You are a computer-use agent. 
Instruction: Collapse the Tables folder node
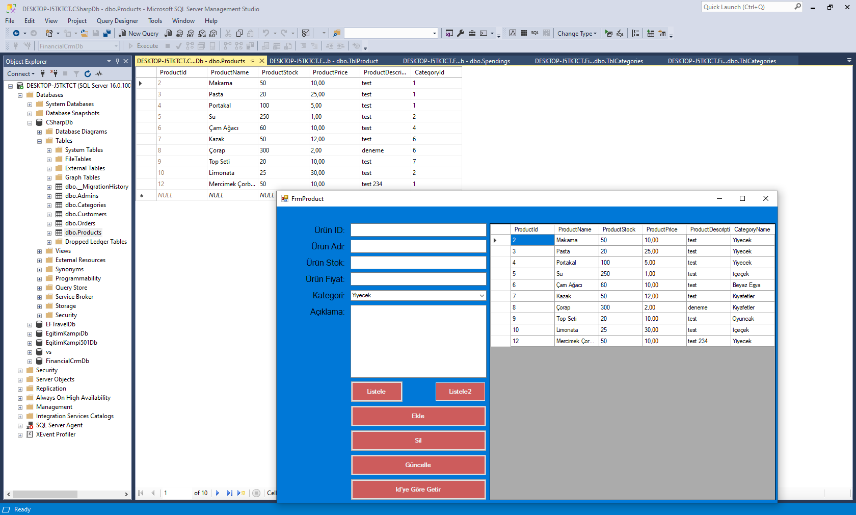(39, 141)
